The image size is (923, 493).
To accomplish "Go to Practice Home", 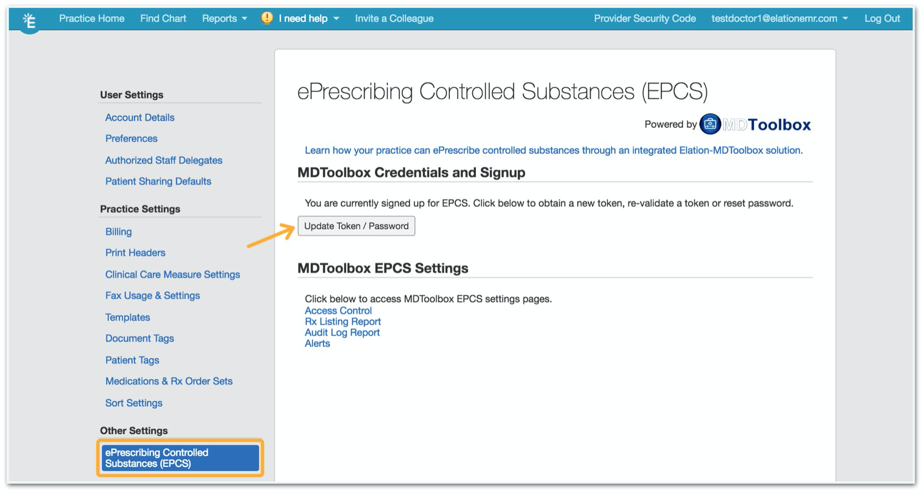I will tap(91, 19).
